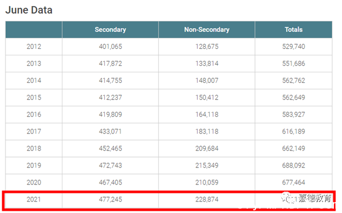Click Secondary value 477,245 in highlighted row

point(110,199)
